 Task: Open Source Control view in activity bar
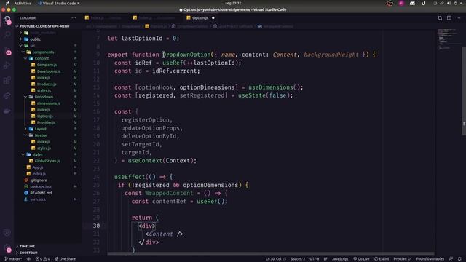pyautogui.click(x=7, y=50)
